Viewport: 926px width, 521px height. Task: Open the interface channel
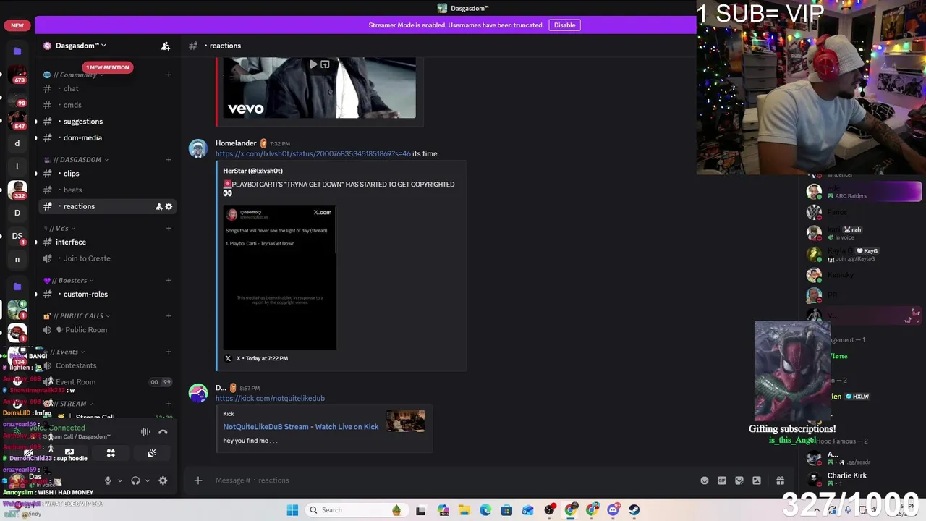(x=106, y=242)
